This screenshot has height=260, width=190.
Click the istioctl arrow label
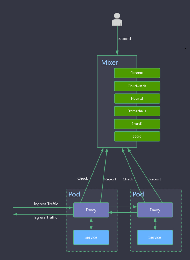tap(125, 39)
